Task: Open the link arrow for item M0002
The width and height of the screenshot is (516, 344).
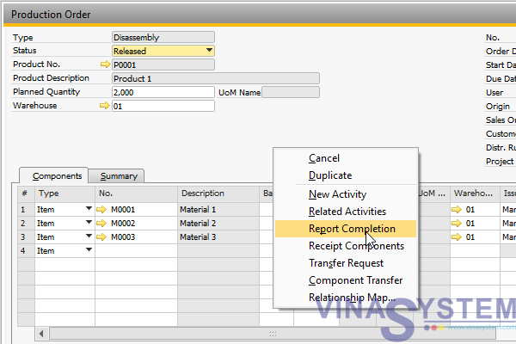Action: click(x=101, y=224)
